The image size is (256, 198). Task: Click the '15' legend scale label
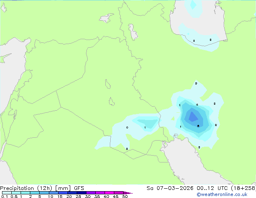click(60, 196)
